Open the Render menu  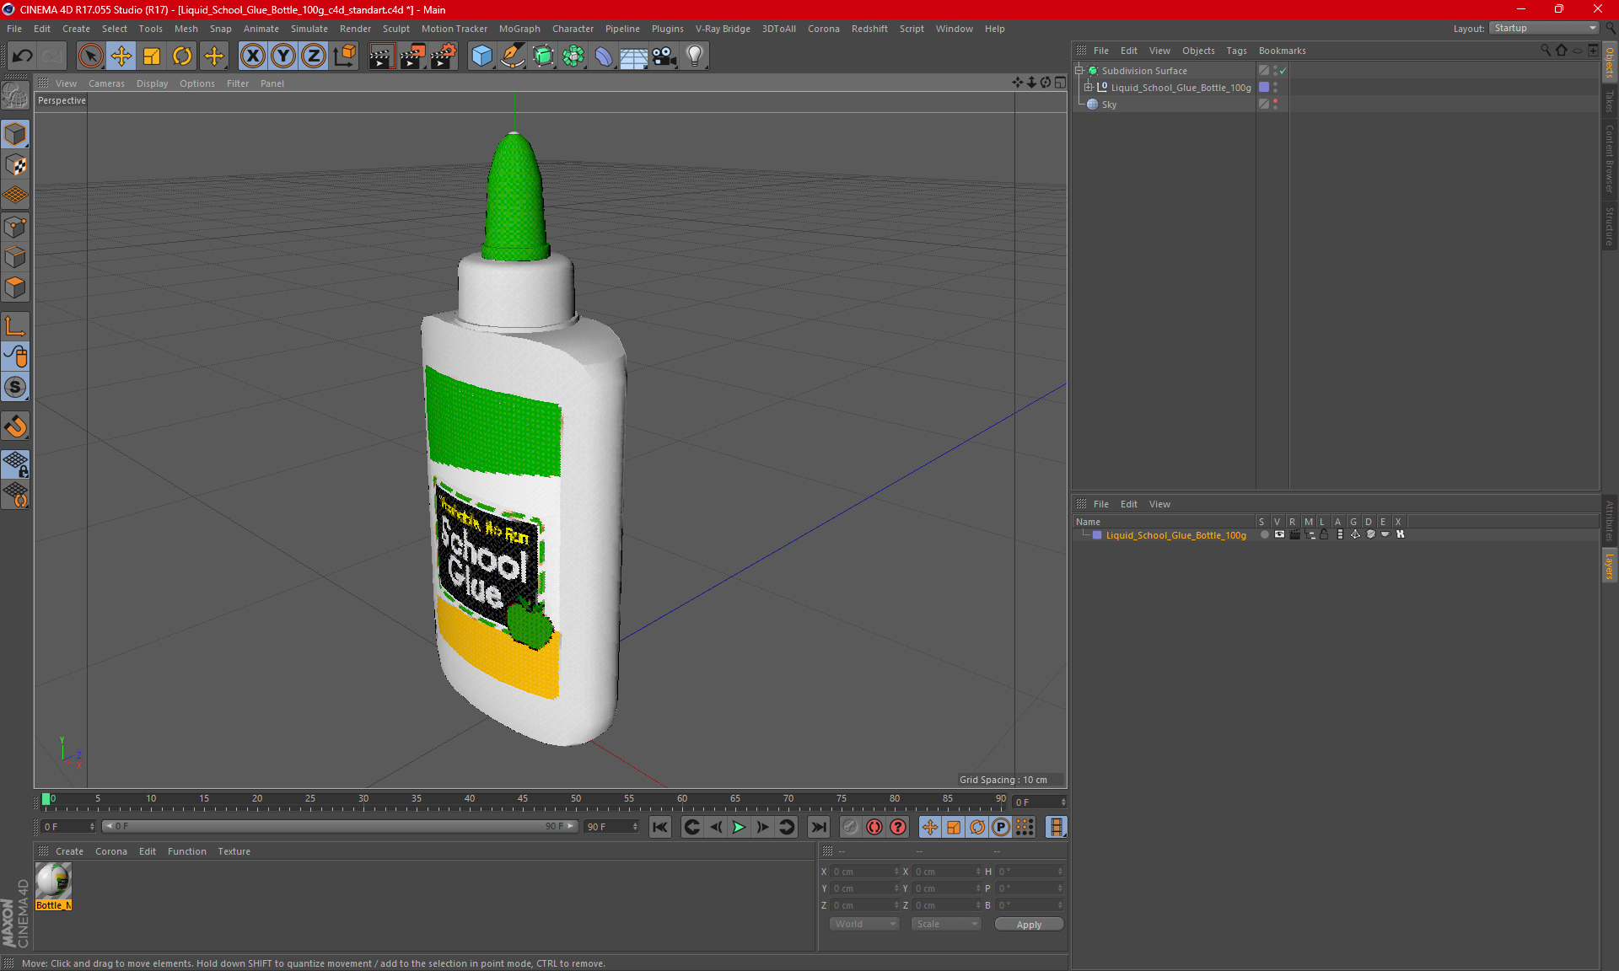[355, 29]
